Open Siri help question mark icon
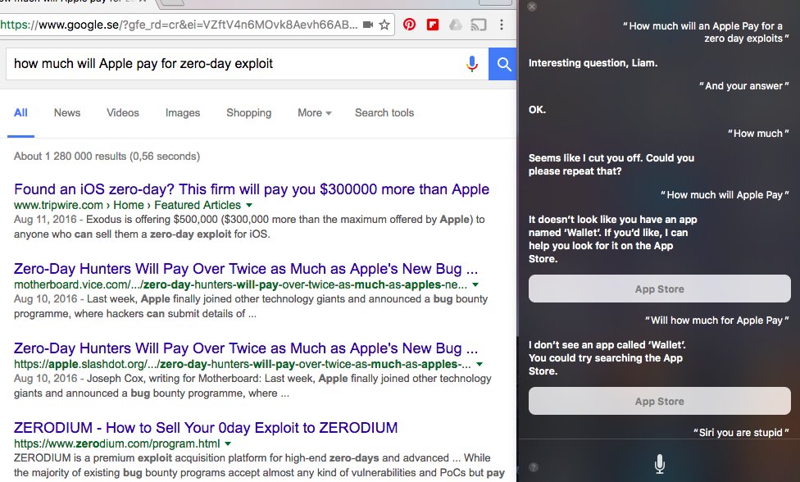 point(533,467)
